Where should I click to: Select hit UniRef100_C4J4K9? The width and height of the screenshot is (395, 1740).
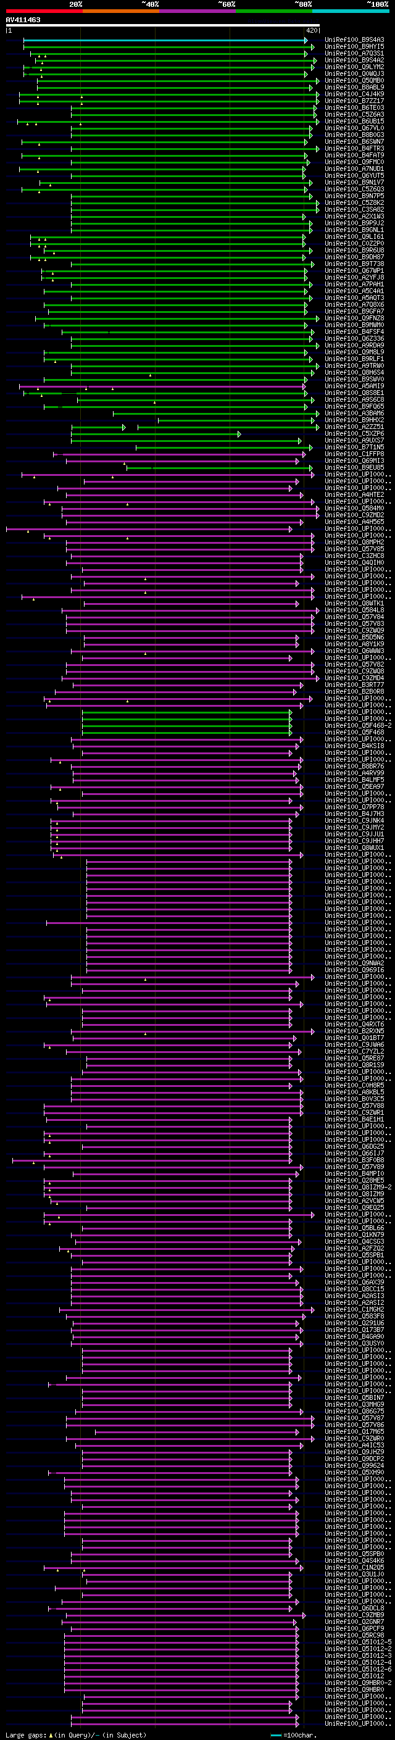click(x=354, y=94)
